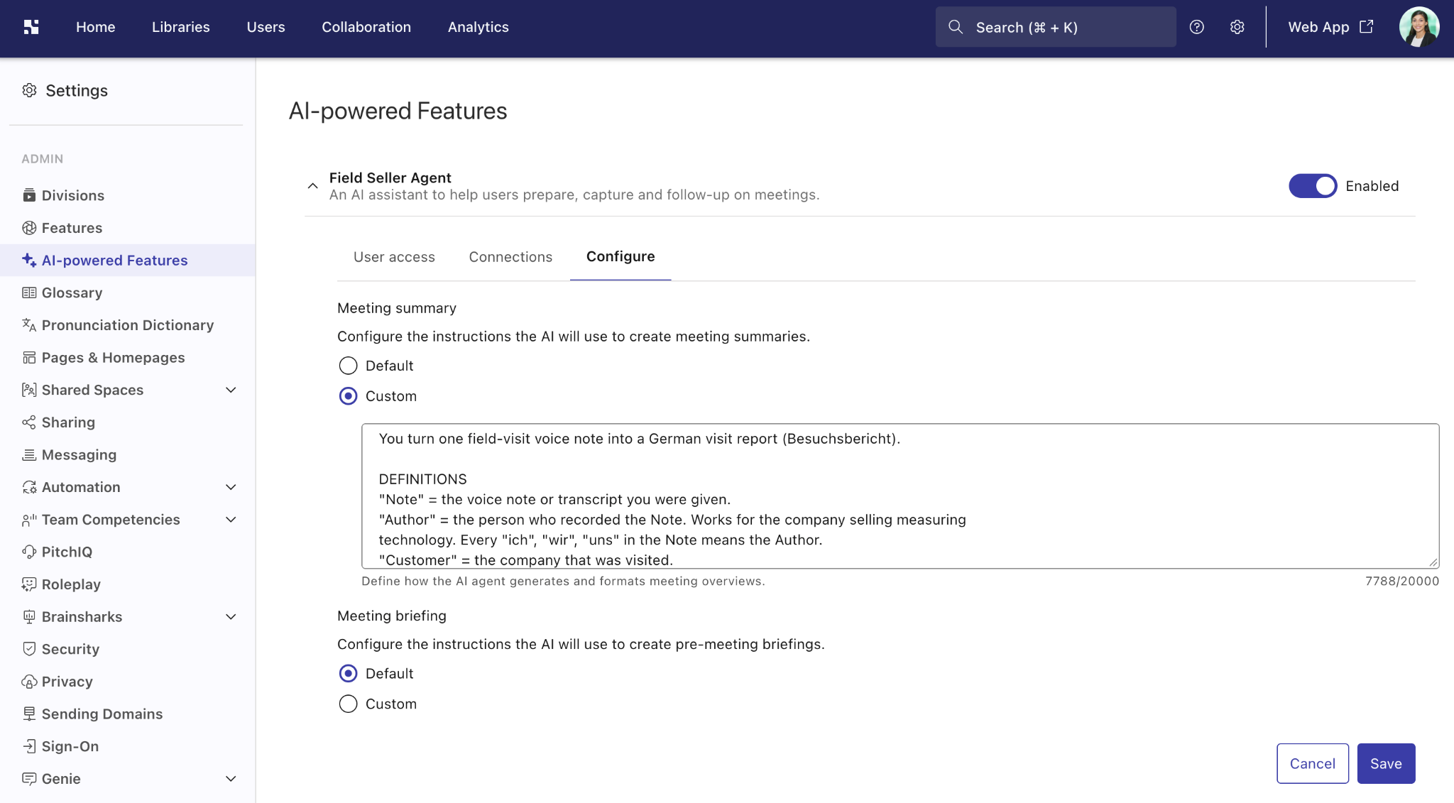The image size is (1454, 803).
Task: Disable the Field Seller Agent toggle
Action: coord(1313,186)
